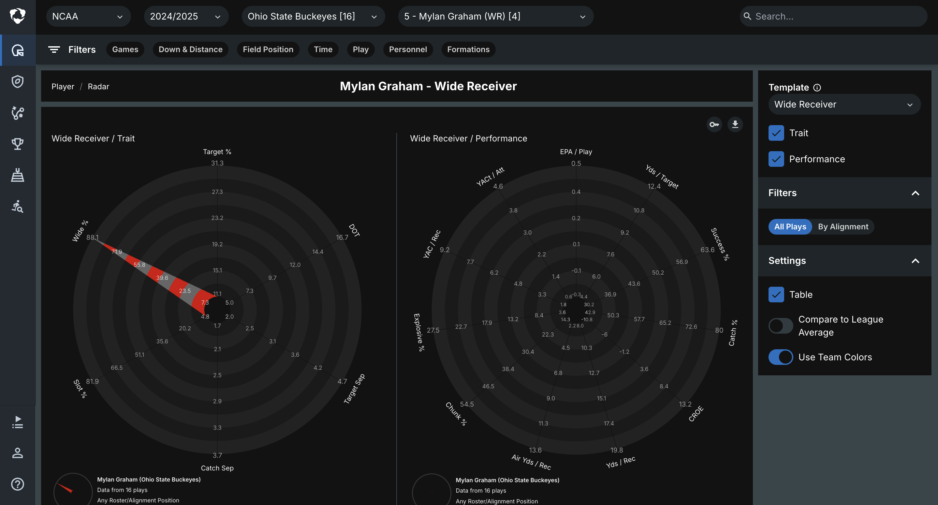This screenshot has width=938, height=505.
Task: Open the Down & Distance filter tab
Action: coord(190,50)
